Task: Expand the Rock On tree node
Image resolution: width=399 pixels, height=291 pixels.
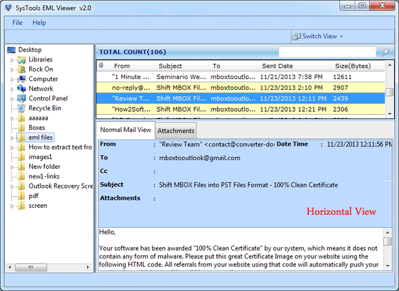Action: (x=12, y=70)
